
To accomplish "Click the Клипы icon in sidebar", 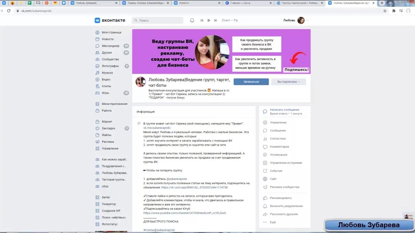I will pyautogui.click(x=97, y=86).
